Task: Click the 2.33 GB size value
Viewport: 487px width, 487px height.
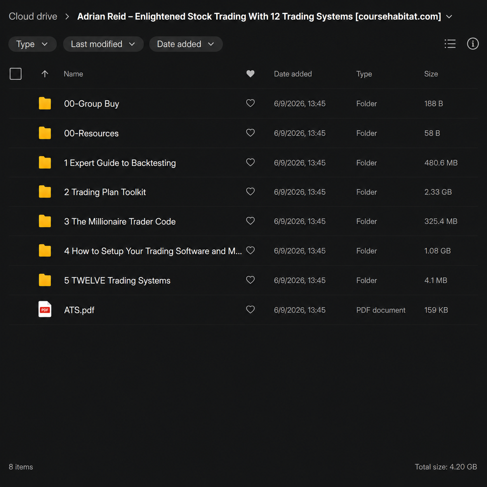Action: tap(438, 192)
